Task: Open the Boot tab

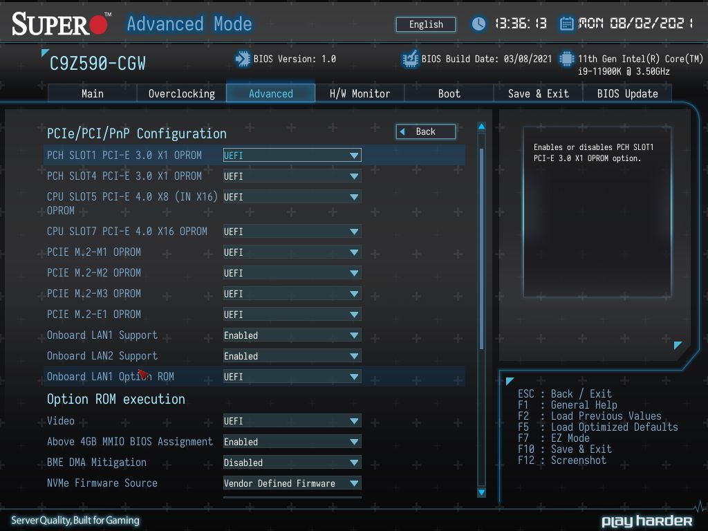Action: (449, 93)
